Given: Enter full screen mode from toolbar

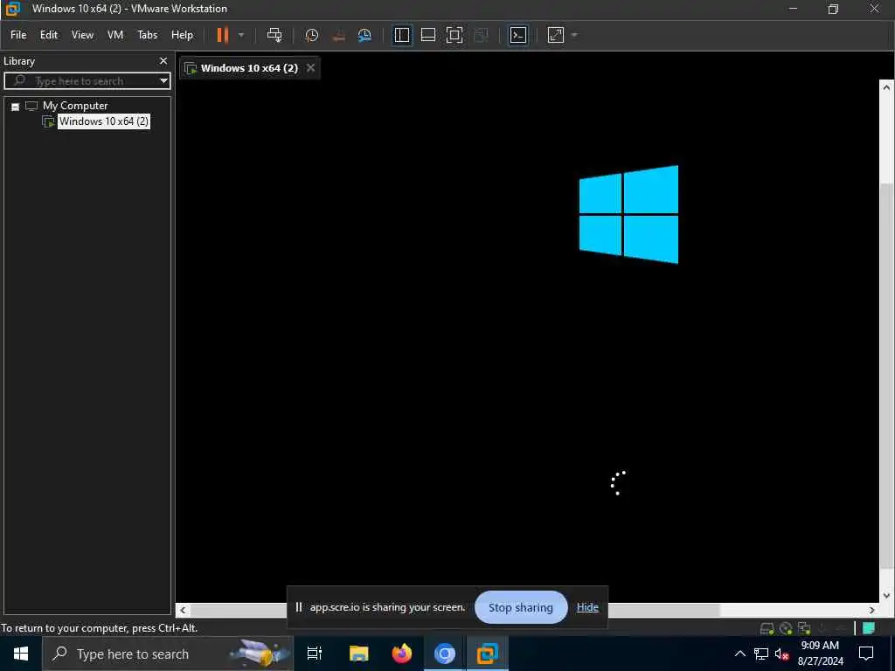Looking at the screenshot, I should tap(454, 35).
